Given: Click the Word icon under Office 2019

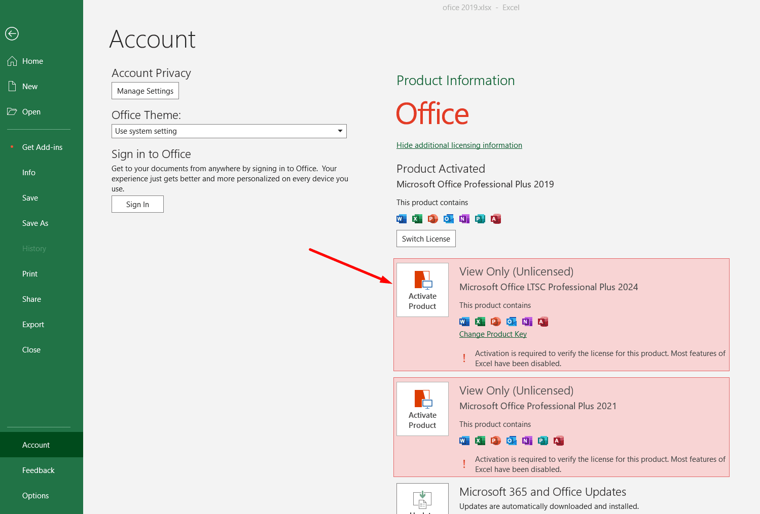Looking at the screenshot, I should point(402,219).
